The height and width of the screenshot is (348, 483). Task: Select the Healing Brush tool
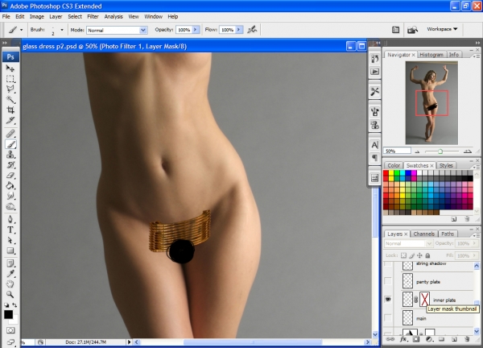[x=10, y=134]
